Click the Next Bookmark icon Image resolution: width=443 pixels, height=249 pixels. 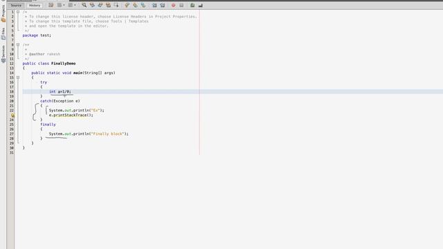(135, 5)
